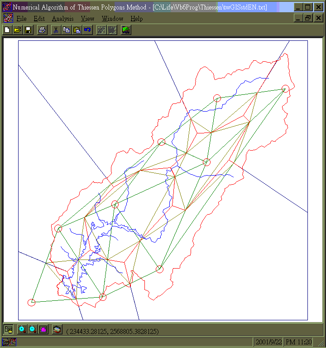Click the document icon left of File menu

(x=8, y=18)
